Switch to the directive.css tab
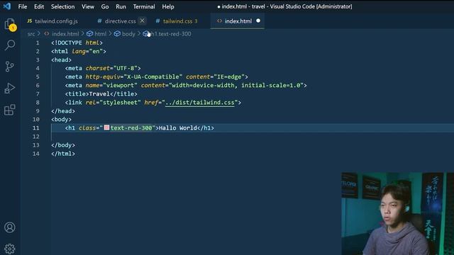The height and width of the screenshot is (255, 454). 116,21
